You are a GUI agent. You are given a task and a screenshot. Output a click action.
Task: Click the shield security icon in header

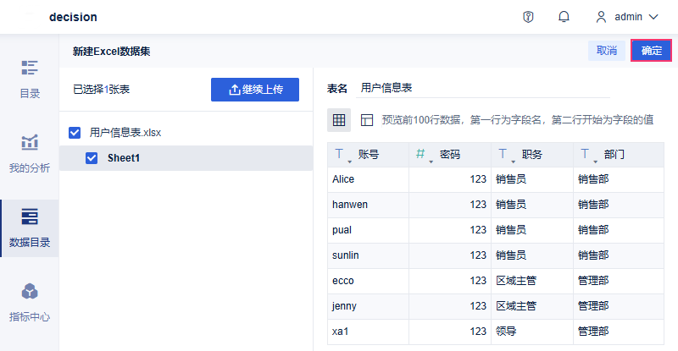coord(529,17)
